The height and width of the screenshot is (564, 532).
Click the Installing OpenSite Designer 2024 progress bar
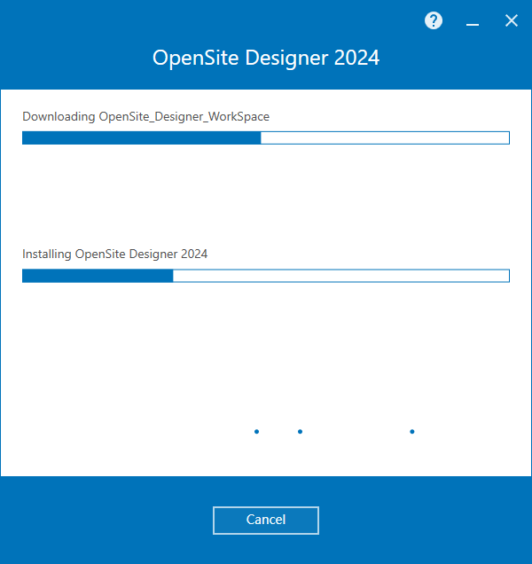[x=266, y=276]
